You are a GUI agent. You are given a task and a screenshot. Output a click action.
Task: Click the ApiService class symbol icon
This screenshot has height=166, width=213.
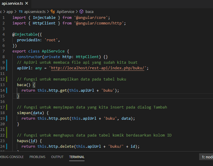click(53, 12)
